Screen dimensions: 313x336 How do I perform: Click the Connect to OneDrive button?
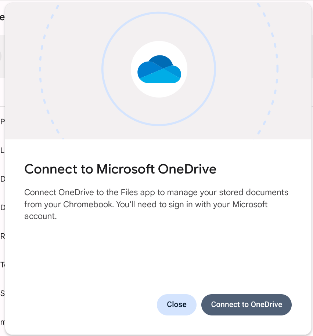tap(246, 304)
